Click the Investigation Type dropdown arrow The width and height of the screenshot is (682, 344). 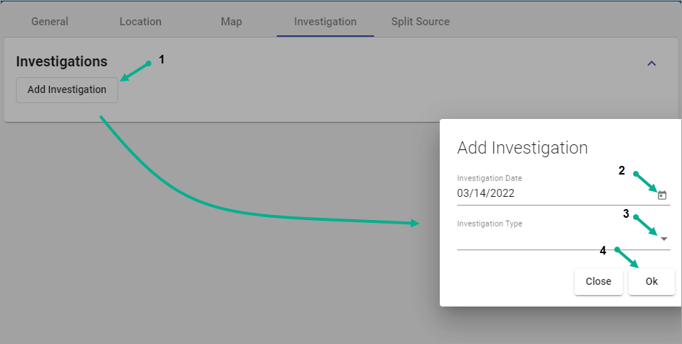coord(664,239)
